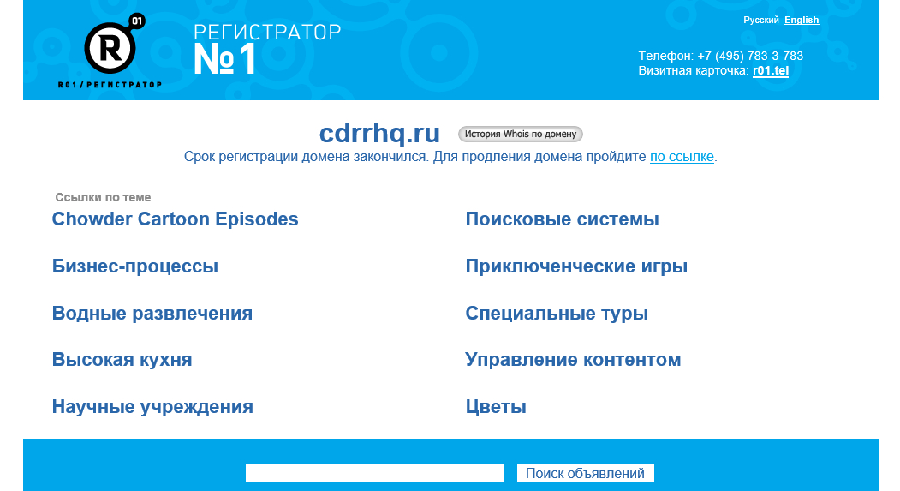Click the phone number +7 (495) 783-3-783
The height and width of the screenshot is (491, 900).
(750, 56)
